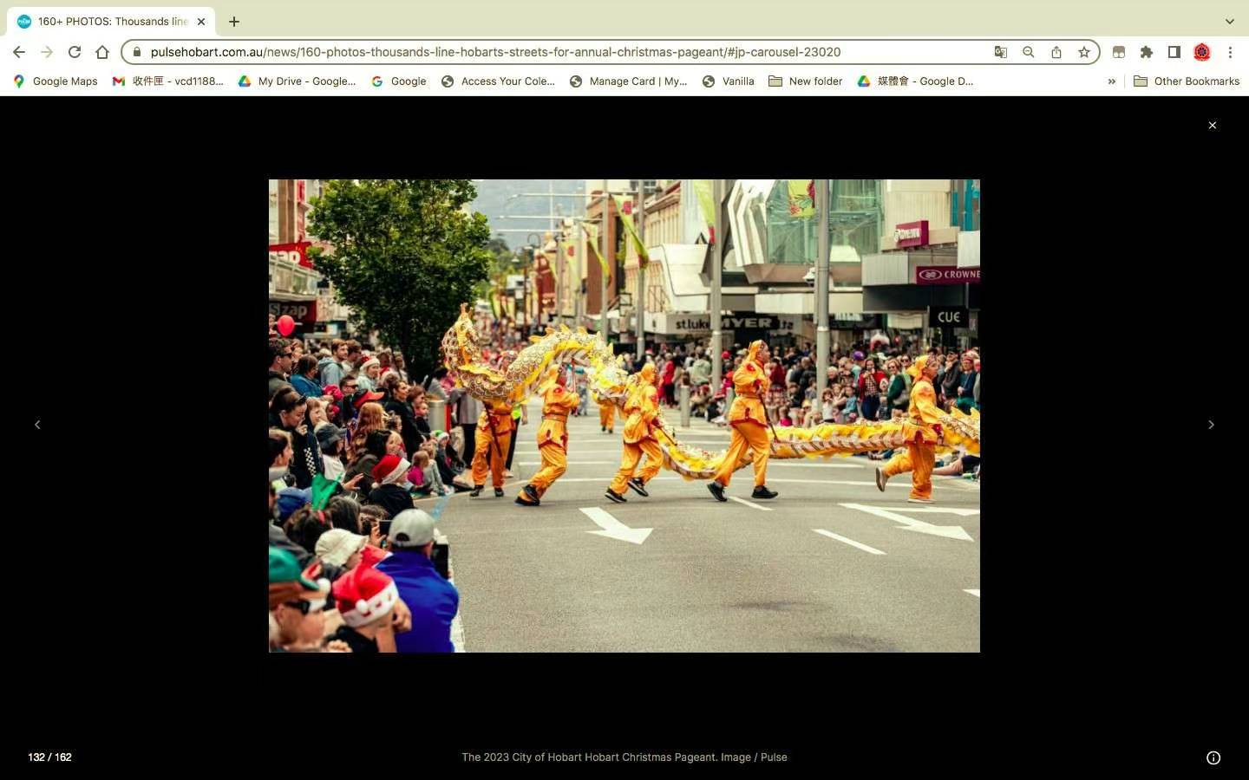Reload the current page
Image resolution: width=1249 pixels, height=780 pixels.
[75, 52]
